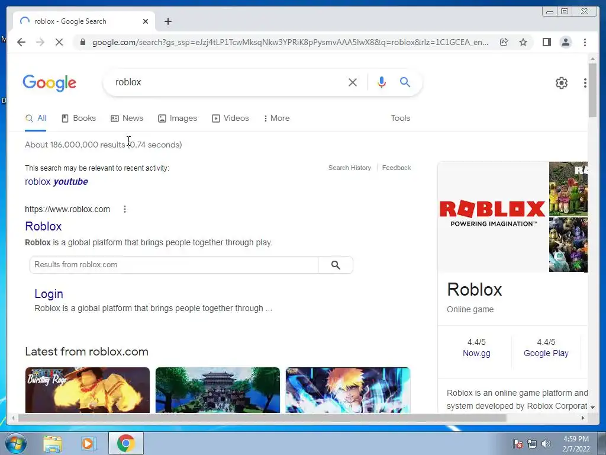Click the scrollbar right arrow
606x455 pixels.
click(583, 418)
